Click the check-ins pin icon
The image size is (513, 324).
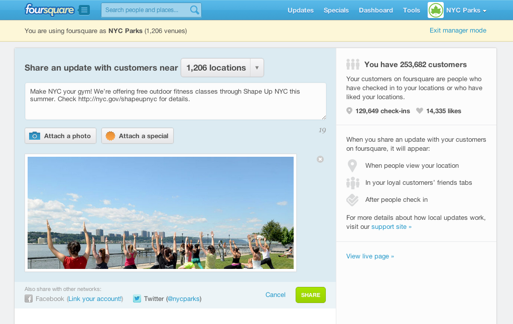point(349,111)
